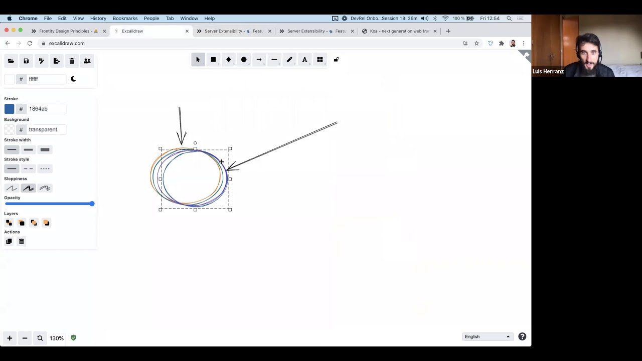Select the Diamond shape tool
The height and width of the screenshot is (361, 642).
tap(228, 60)
